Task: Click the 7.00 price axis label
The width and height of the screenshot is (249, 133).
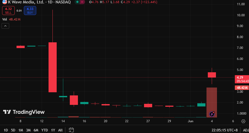Action: 240,48
